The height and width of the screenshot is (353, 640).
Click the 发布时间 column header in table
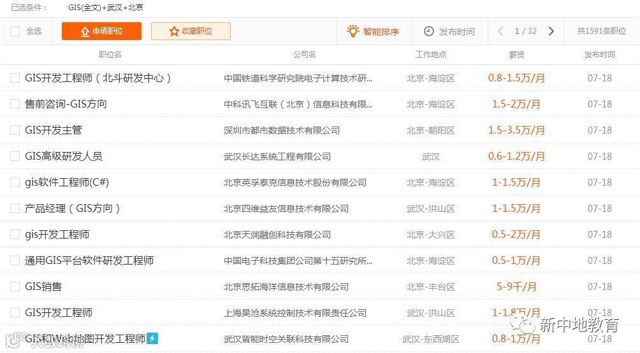(600, 54)
